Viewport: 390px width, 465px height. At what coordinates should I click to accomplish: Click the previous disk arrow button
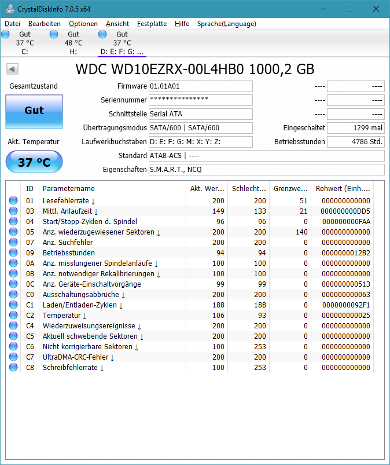(x=12, y=69)
